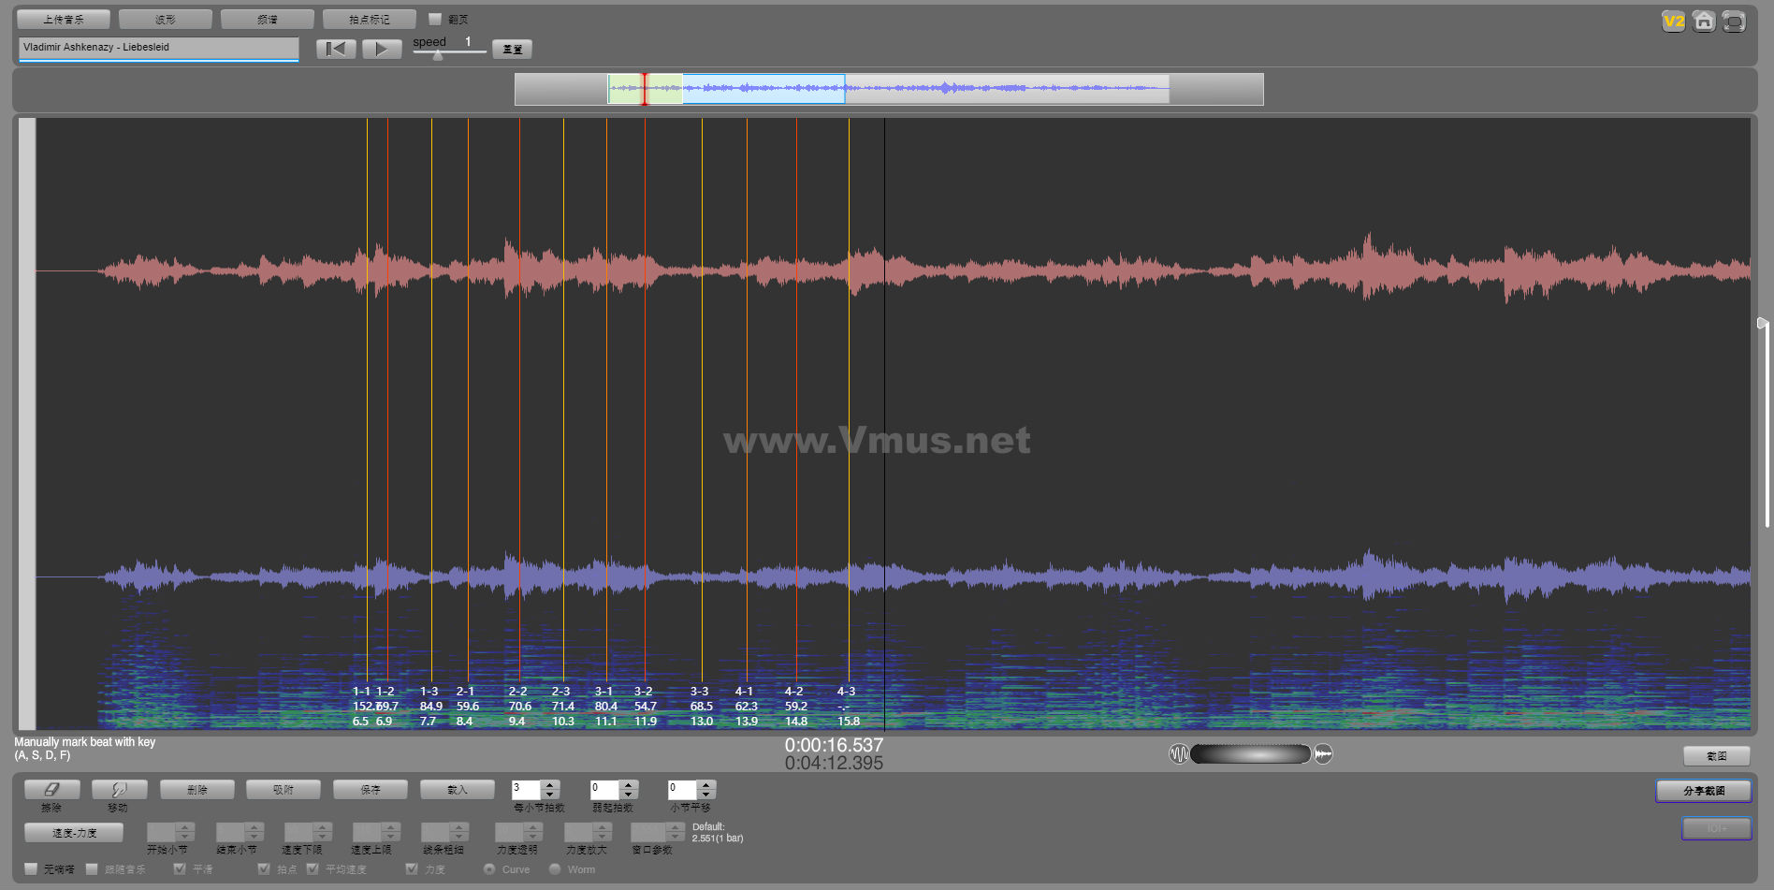1774x890 pixels.
Task: Click the yellow V2 icon
Action: pos(1673,22)
